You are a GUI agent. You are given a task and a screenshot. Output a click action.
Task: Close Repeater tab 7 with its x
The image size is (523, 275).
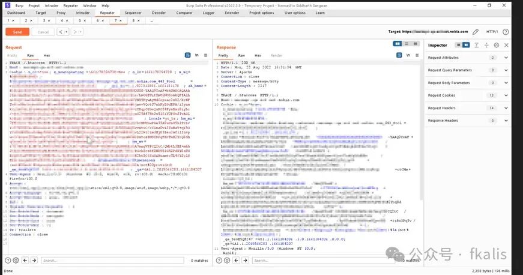[x=121, y=20]
